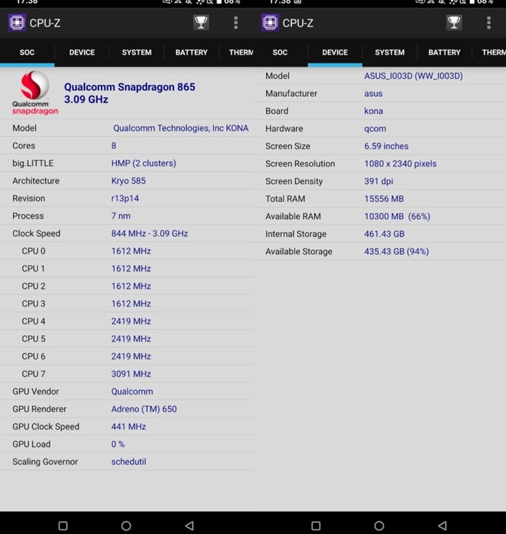The image size is (506, 534).
Task: Tap the Total RAM value 15556 MB
Action: pyautogui.click(x=384, y=199)
